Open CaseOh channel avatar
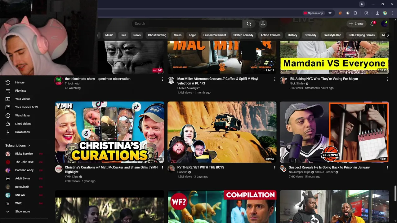Image resolution: width=397 pixels, height=223 pixels. (x=171, y=169)
